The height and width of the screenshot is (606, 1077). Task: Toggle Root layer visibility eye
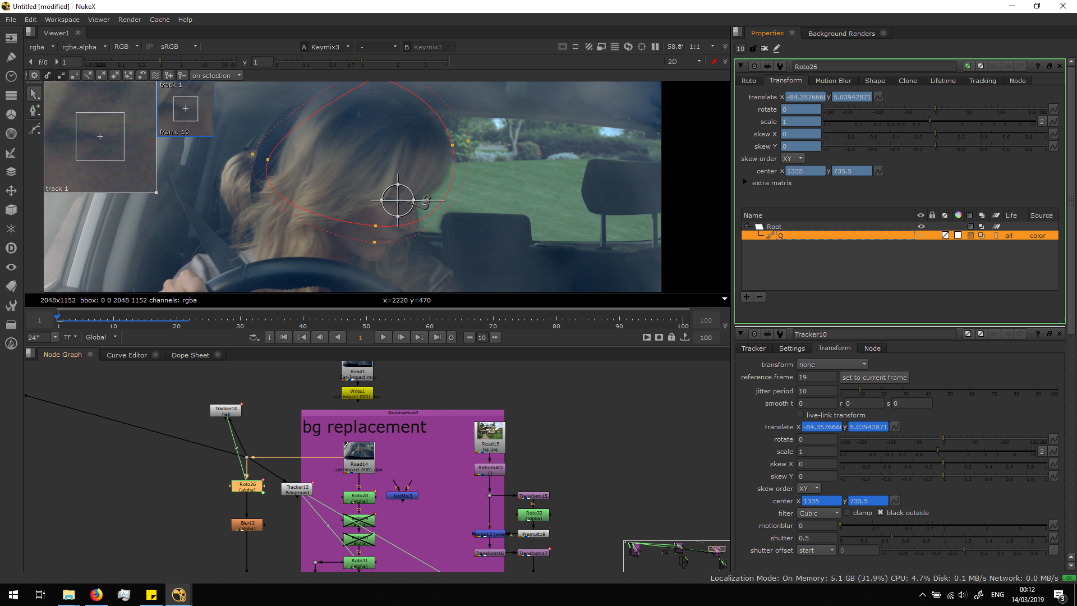(920, 227)
